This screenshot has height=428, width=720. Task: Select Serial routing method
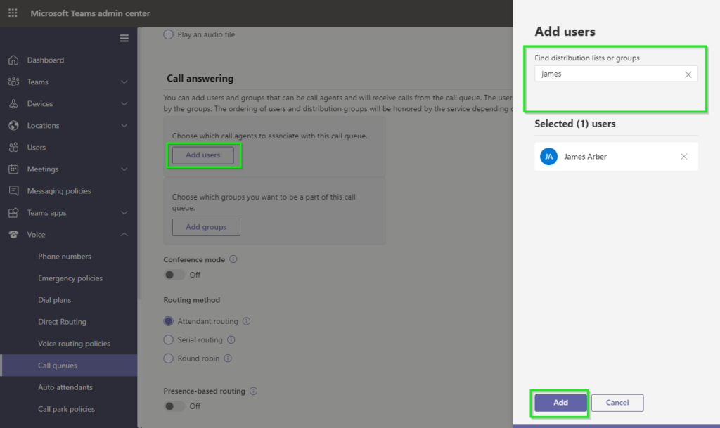pos(169,339)
